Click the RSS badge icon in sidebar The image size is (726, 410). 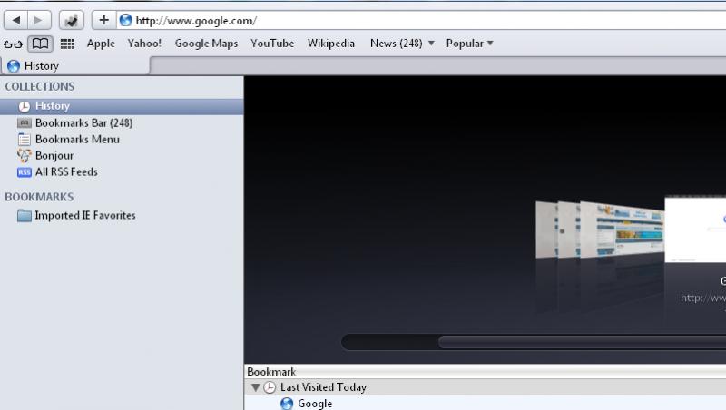[25, 172]
